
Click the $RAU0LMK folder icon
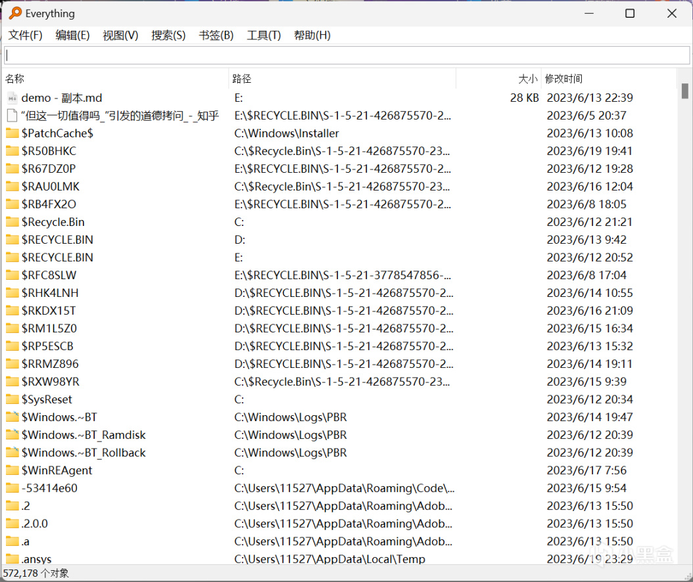(x=12, y=187)
